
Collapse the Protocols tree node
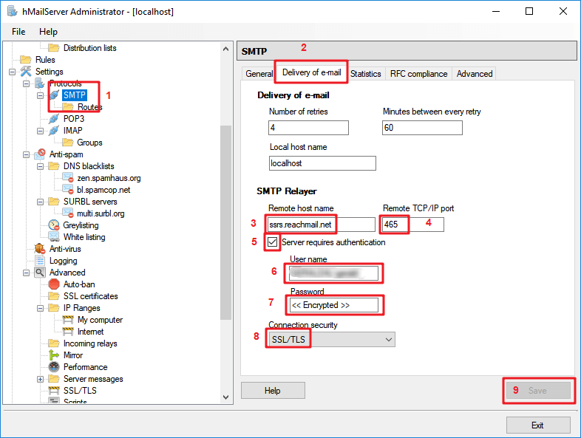point(27,83)
